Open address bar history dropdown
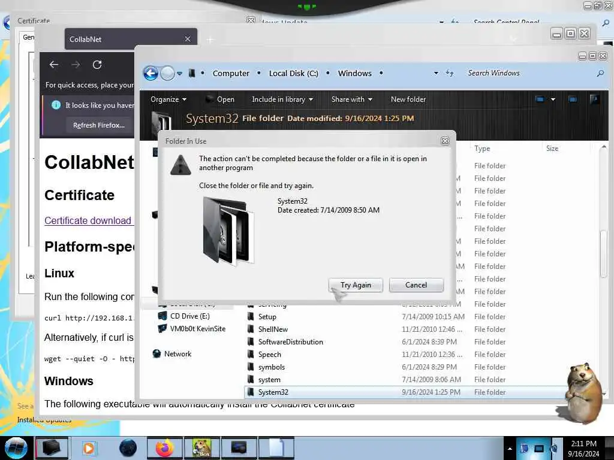614x460 pixels. (x=436, y=73)
